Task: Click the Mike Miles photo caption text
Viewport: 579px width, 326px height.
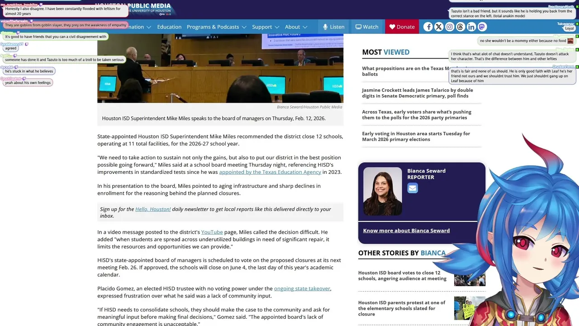Action: 214,119
